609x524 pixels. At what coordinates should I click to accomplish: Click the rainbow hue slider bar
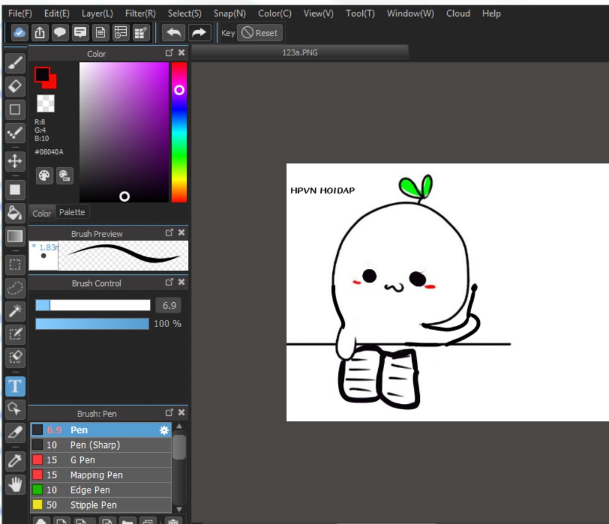179,132
